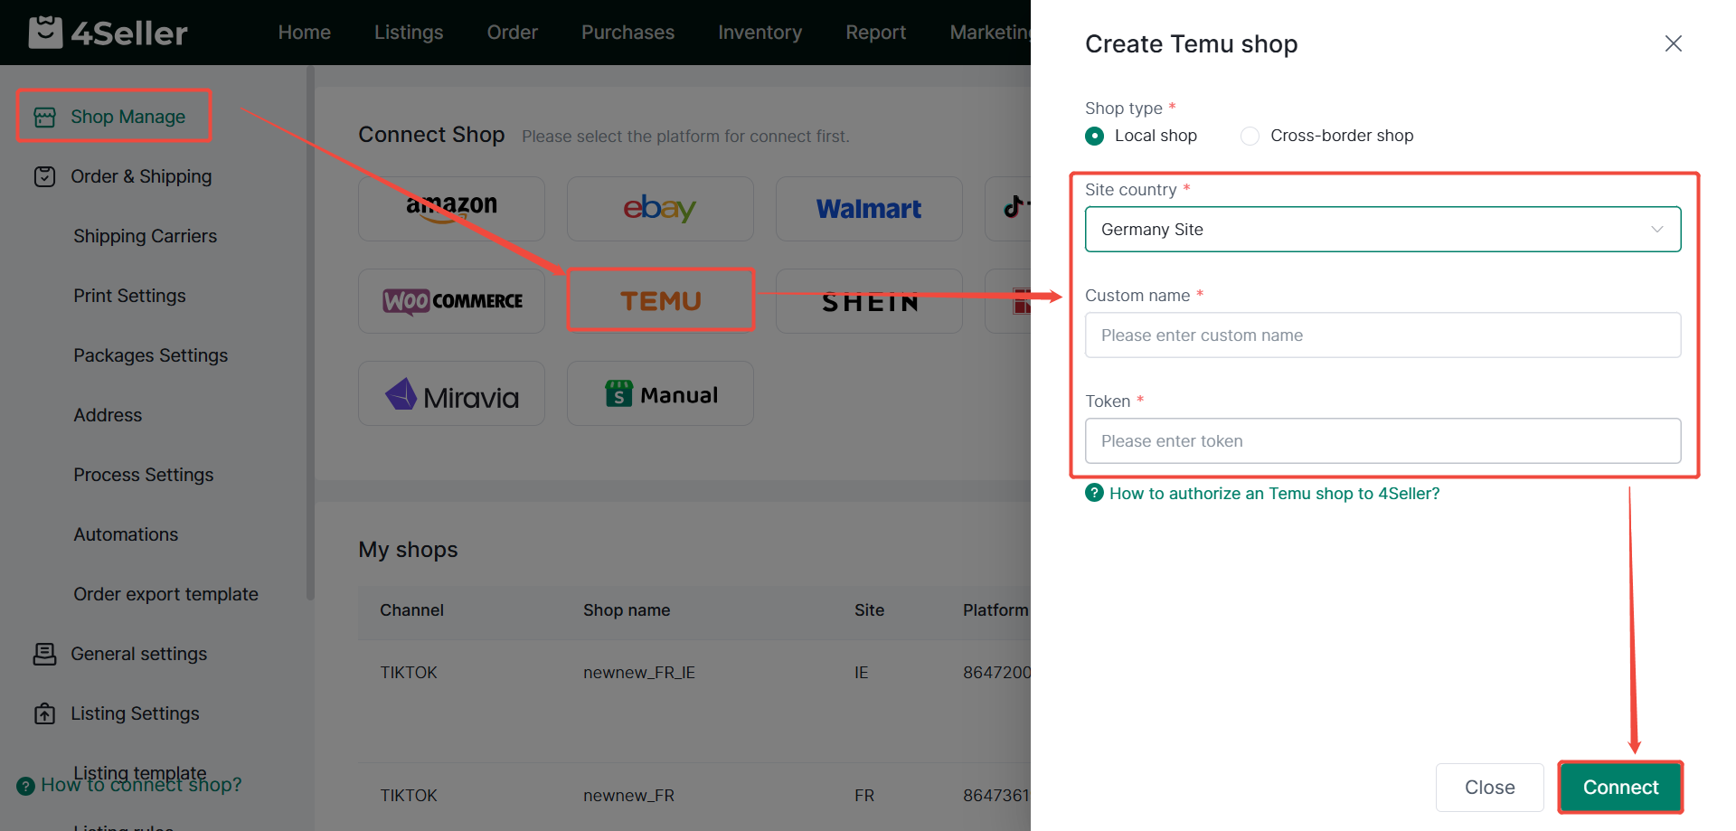
Task: Select the Amazon platform card
Action: pyautogui.click(x=451, y=209)
